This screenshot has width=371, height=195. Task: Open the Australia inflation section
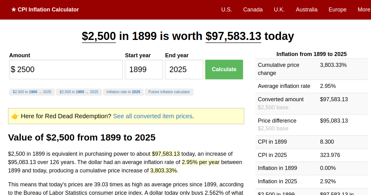coord(306,10)
